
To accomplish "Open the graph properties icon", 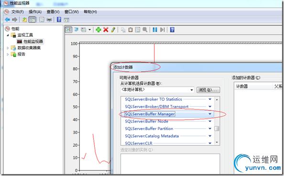I will point(138,30).
